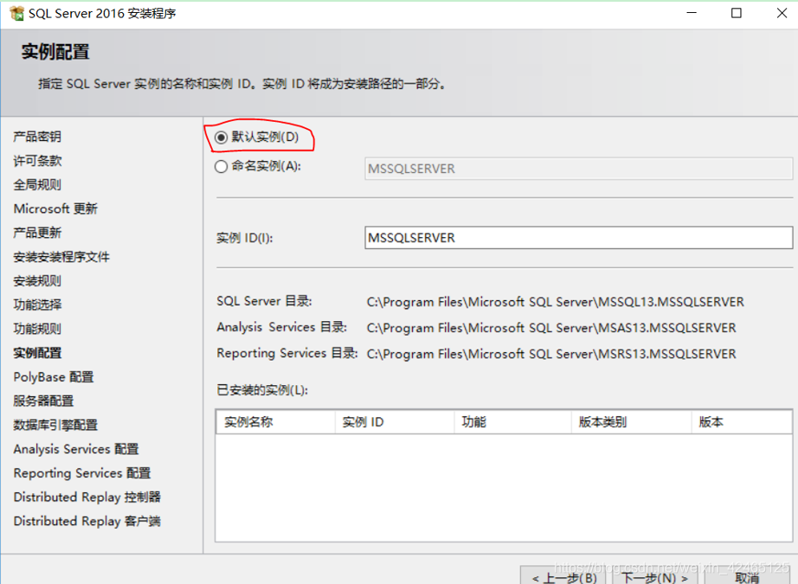Select PolyBase 配置 step in sidebar
798x584 pixels.
pos(54,377)
